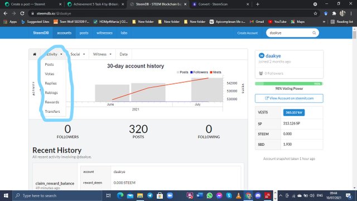This screenshot has width=357, height=201.
Task: Select Replies in the Activity menu
Action: click(x=51, y=83)
